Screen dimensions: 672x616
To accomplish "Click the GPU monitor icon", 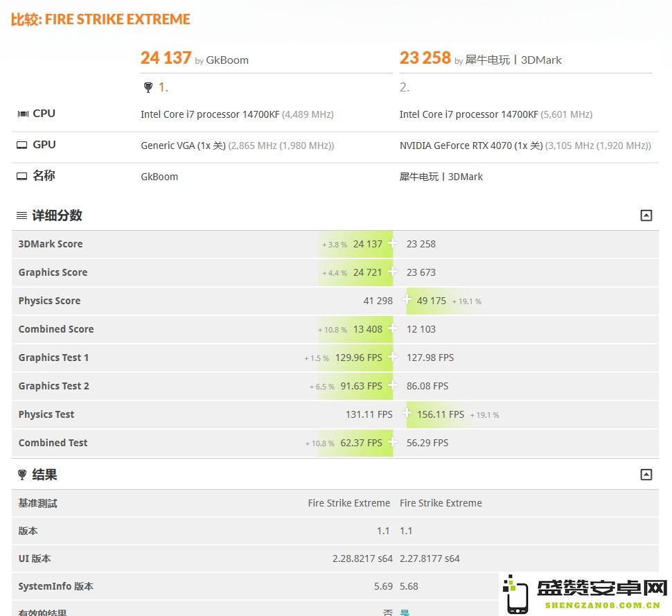I will pyautogui.click(x=22, y=145).
